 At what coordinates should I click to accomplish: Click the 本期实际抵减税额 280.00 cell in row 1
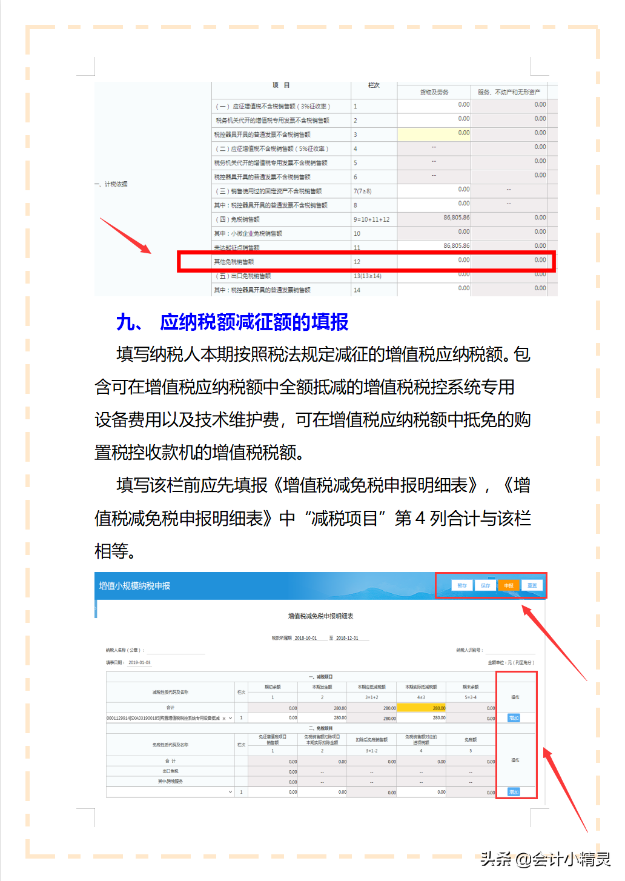tap(422, 718)
